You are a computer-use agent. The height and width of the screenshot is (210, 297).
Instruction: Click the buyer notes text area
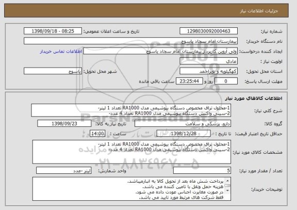[x=131, y=189]
